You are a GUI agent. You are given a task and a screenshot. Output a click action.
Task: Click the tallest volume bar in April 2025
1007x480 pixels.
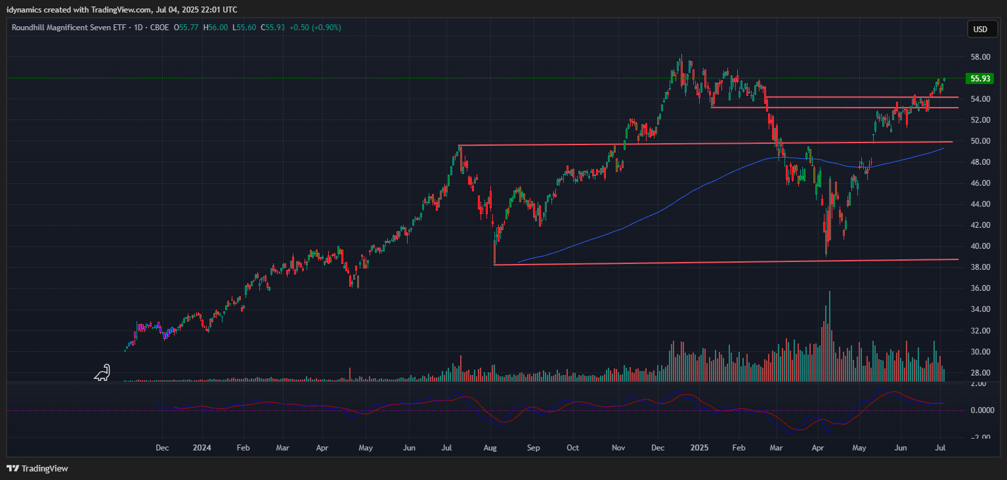click(x=830, y=336)
